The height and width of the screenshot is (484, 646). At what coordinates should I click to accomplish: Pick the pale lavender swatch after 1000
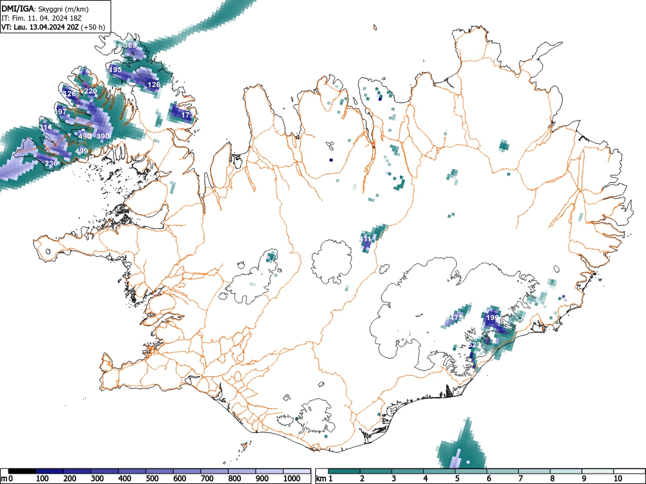pyautogui.click(x=297, y=471)
